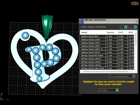Click the Metal Weights flask icon

point(81,21)
